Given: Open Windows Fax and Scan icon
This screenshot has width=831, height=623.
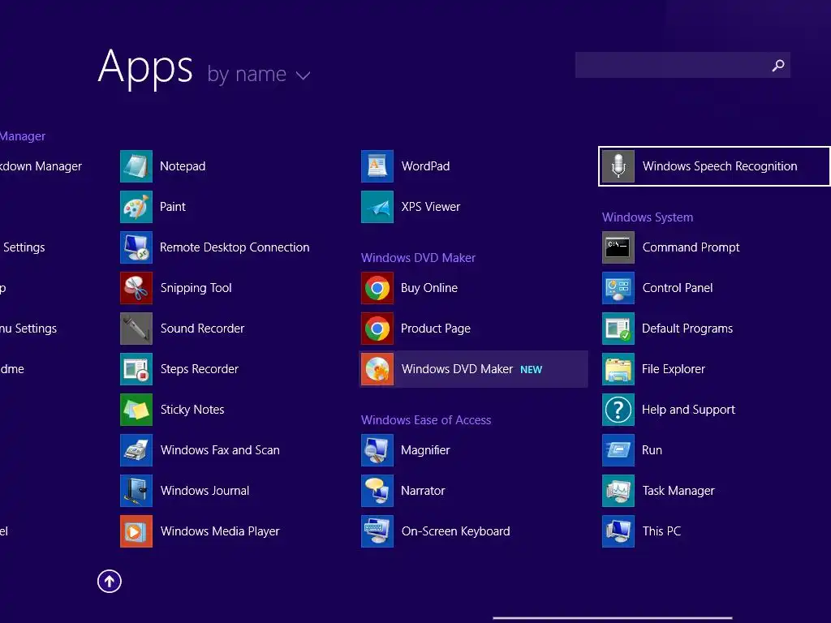Looking at the screenshot, I should pos(136,450).
